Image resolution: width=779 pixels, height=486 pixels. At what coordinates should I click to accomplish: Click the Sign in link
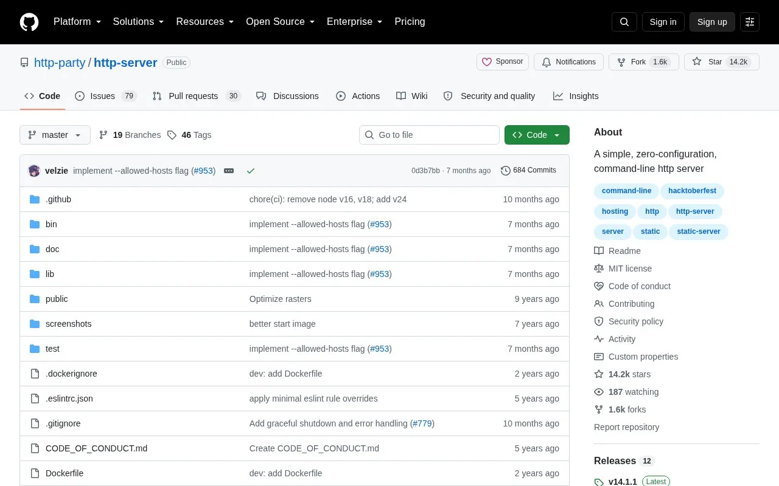(663, 22)
